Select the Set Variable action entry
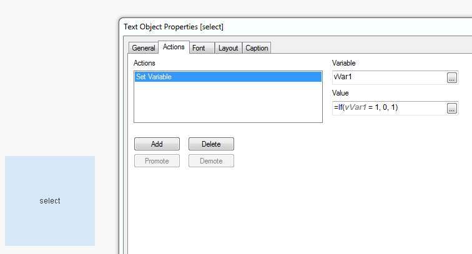The height and width of the screenshot is (254, 472). [x=154, y=77]
